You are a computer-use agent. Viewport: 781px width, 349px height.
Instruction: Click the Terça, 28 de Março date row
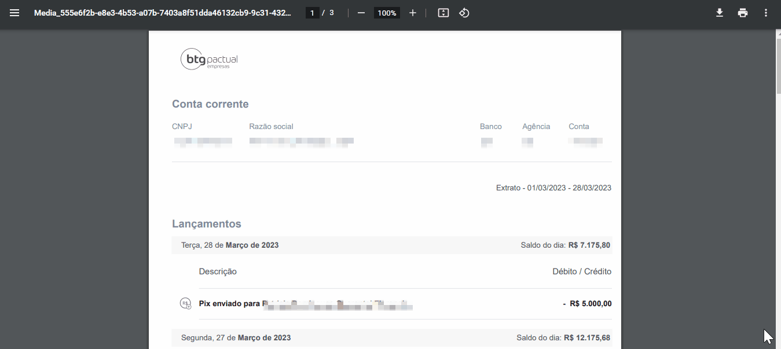230,245
